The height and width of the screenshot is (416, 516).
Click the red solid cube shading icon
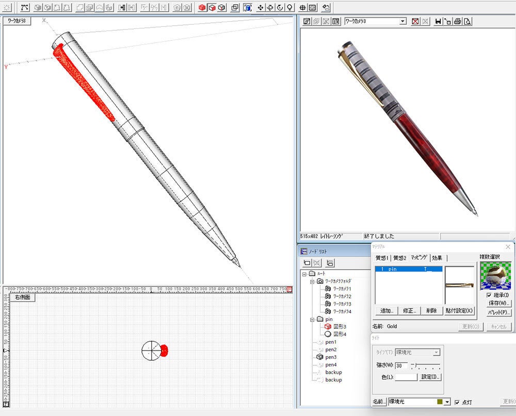[202, 8]
